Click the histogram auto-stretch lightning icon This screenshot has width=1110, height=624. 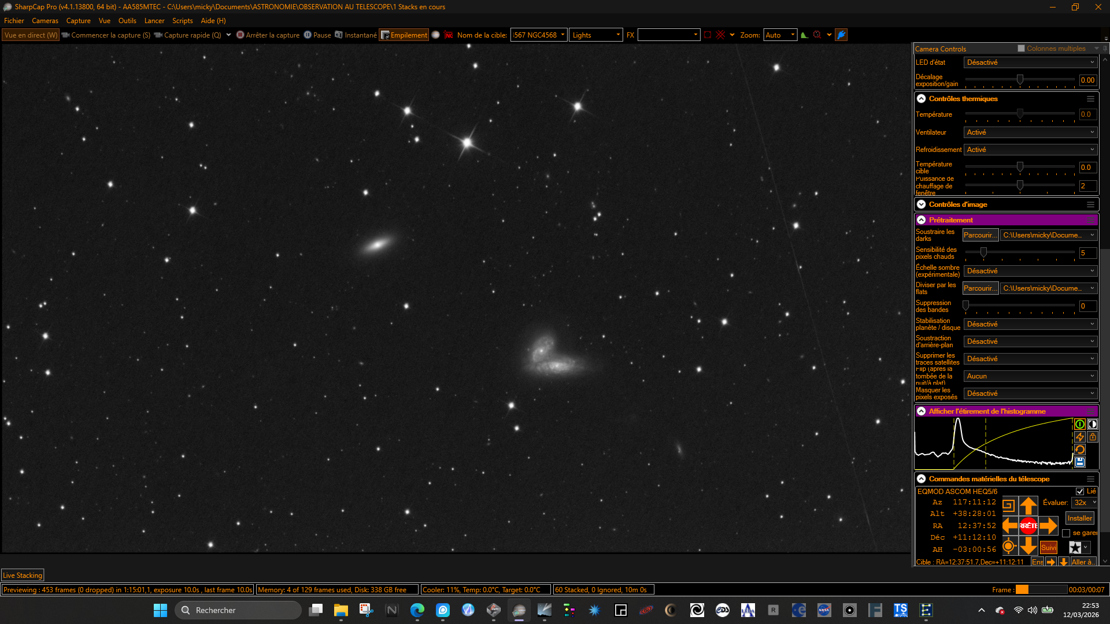coord(1079,437)
